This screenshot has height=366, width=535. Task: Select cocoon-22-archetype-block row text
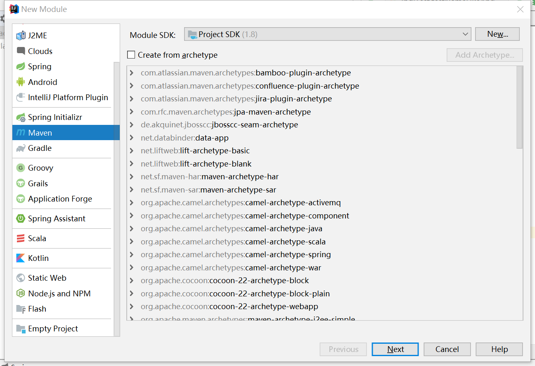[225, 281]
